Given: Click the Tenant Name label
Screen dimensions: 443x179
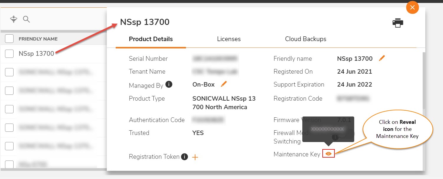Looking at the screenshot, I should (147, 72).
